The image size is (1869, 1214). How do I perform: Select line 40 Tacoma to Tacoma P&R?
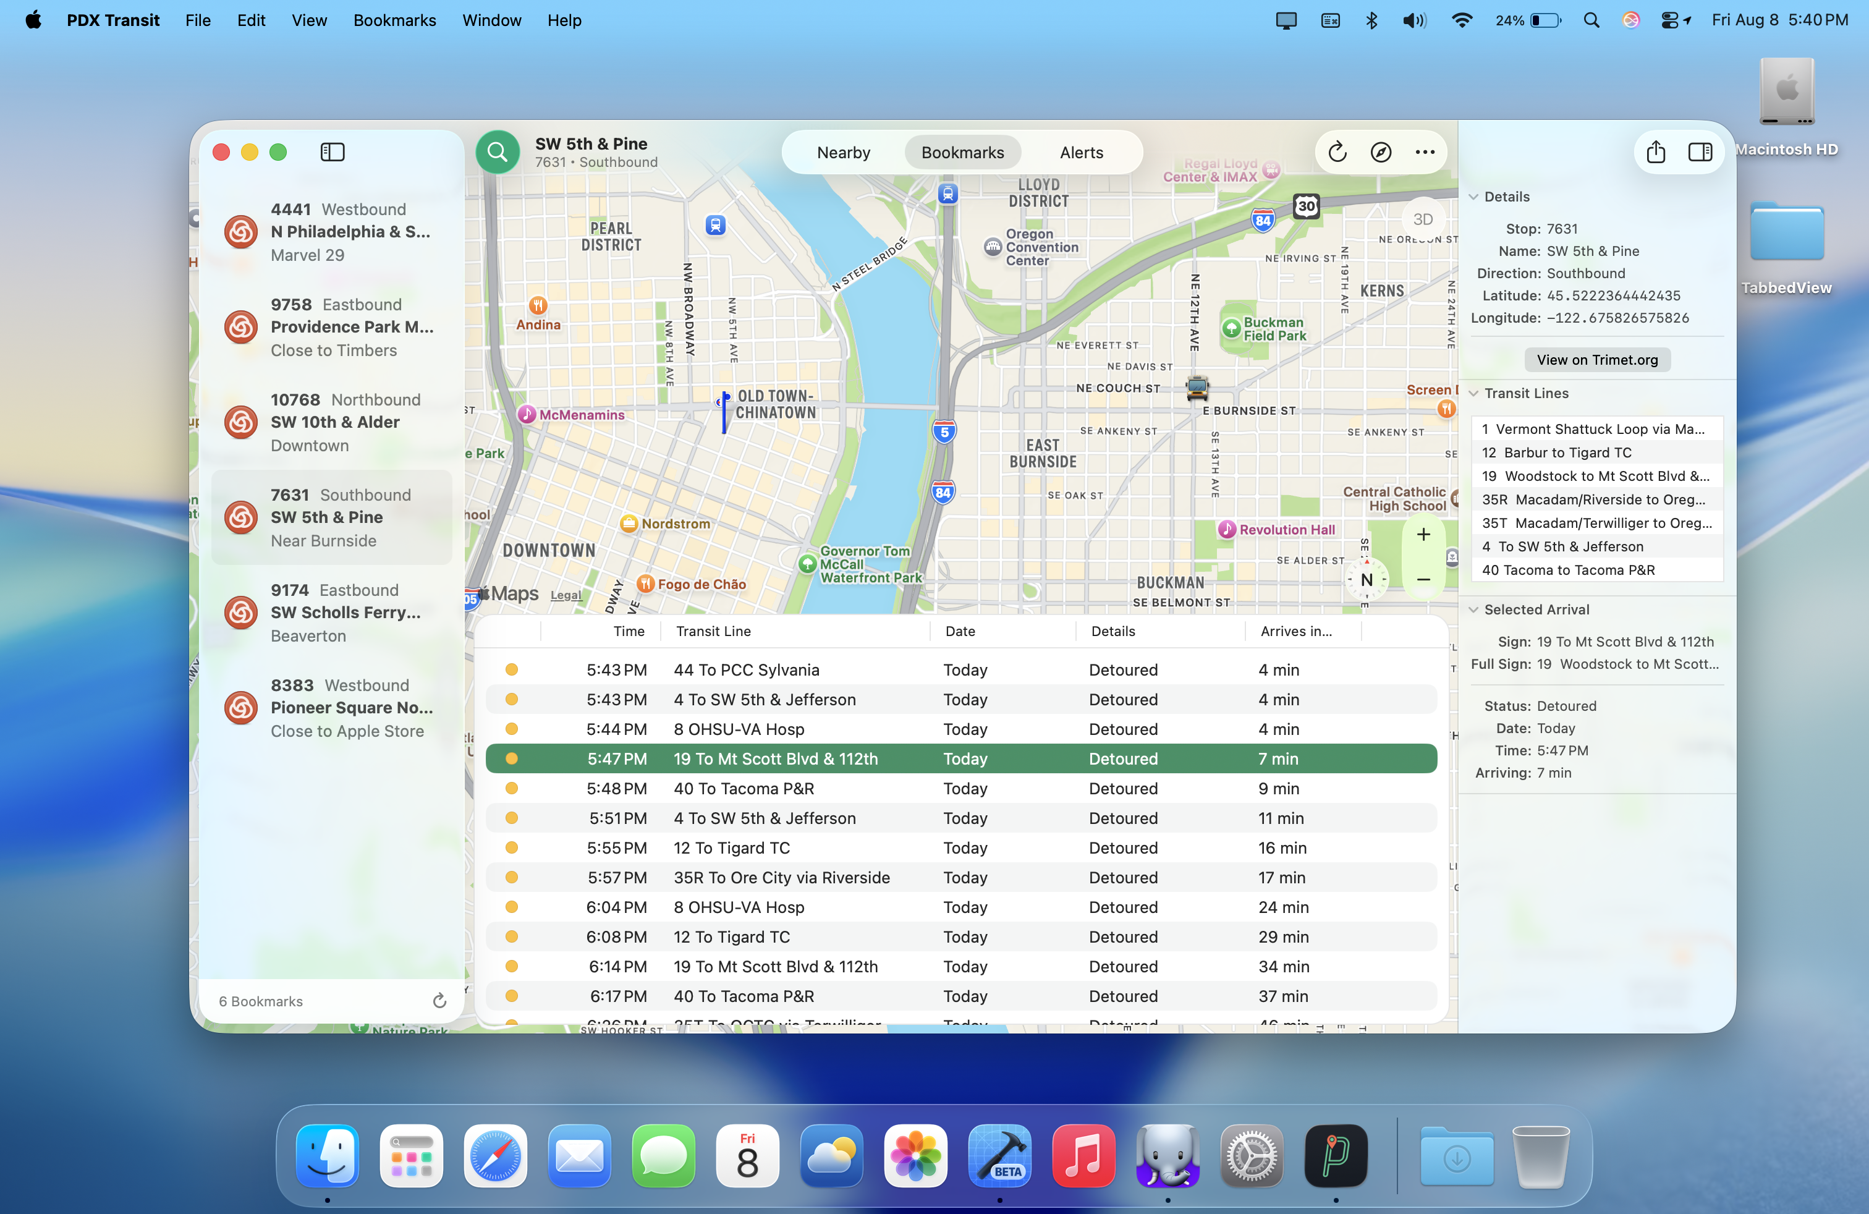pos(1596,570)
